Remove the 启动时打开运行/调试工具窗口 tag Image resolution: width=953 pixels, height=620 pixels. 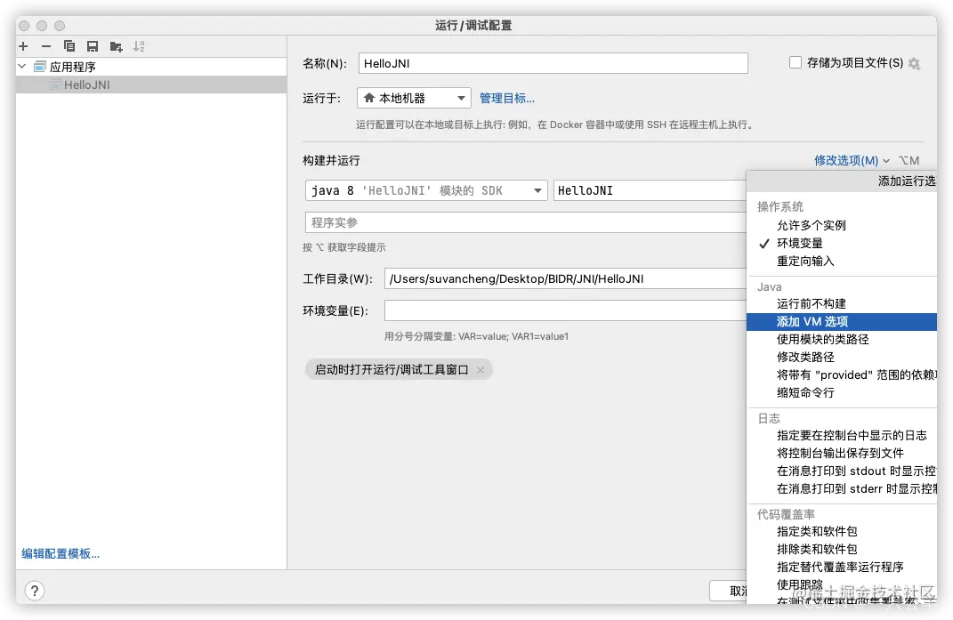(x=479, y=368)
